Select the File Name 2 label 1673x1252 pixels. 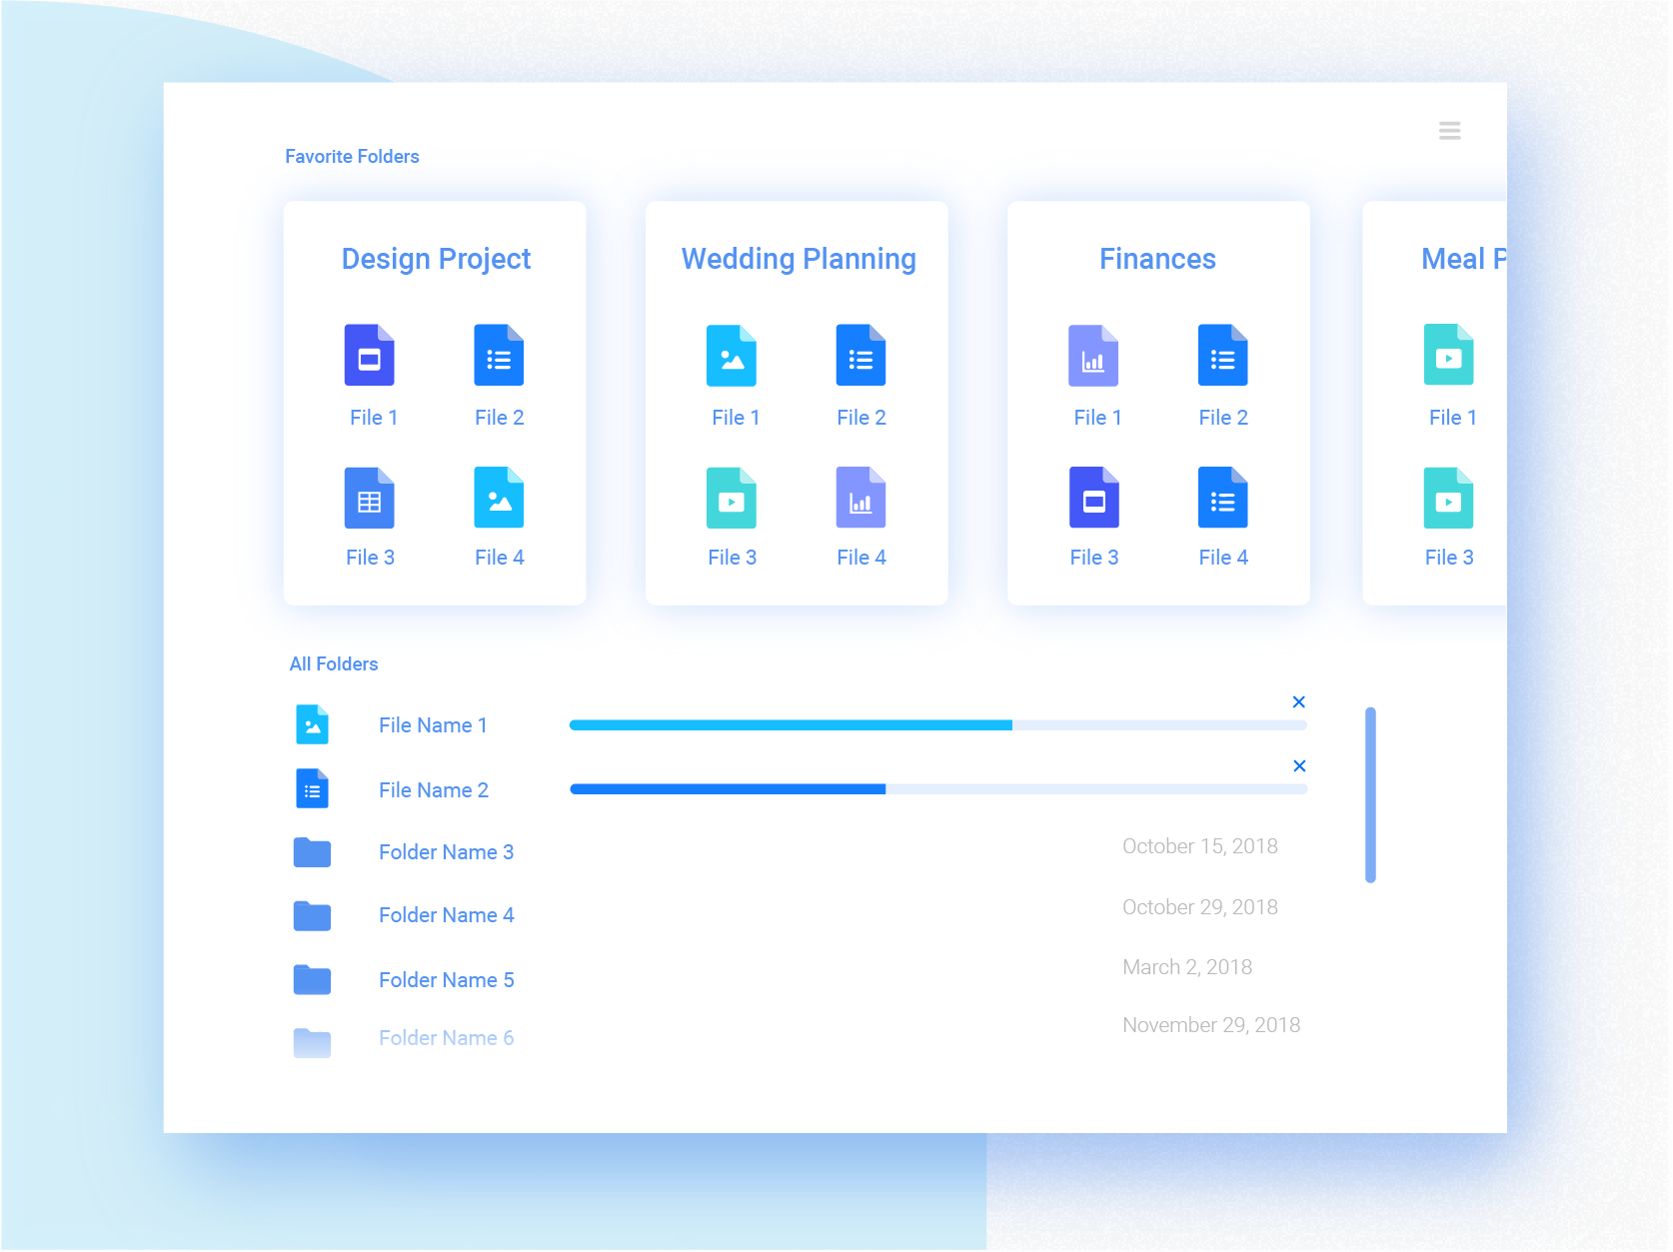433,790
